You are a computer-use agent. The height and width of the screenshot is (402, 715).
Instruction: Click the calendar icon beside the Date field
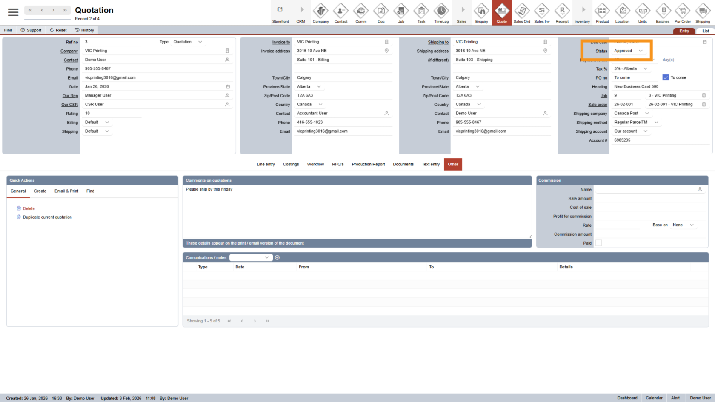pyautogui.click(x=228, y=87)
